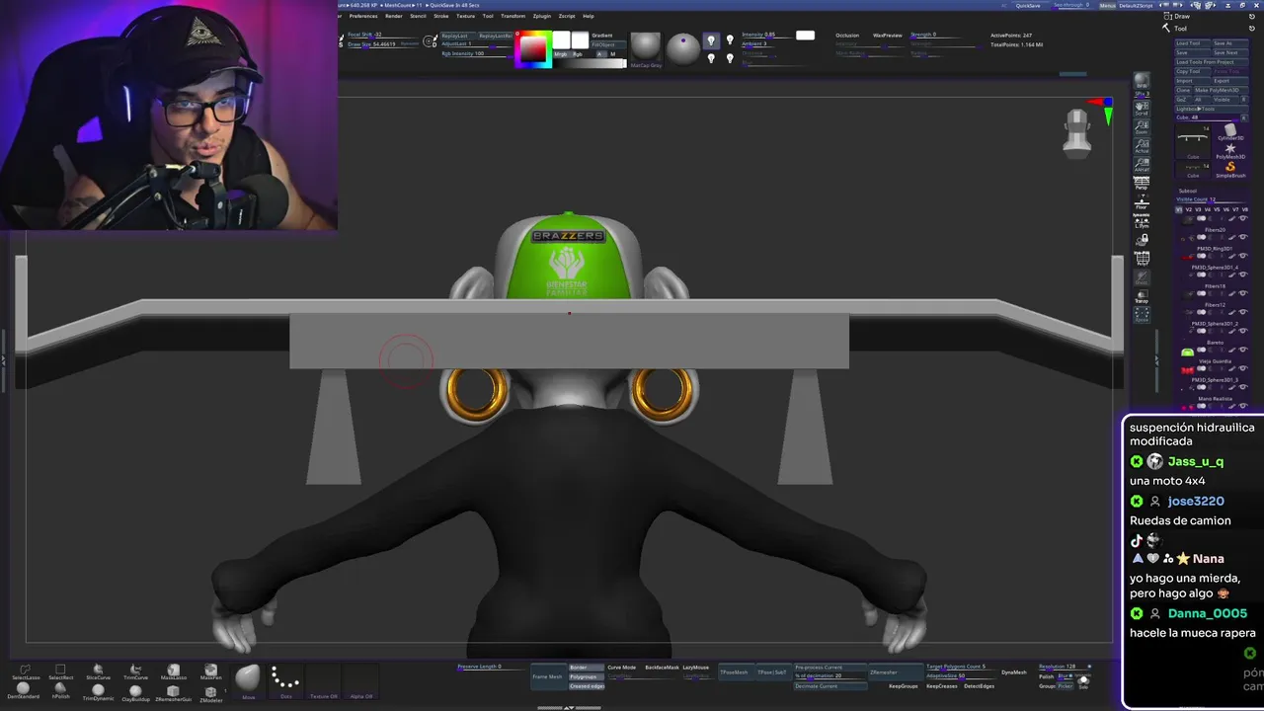The height and width of the screenshot is (711, 1264).
Task: Open the Help menu
Action: point(589,16)
